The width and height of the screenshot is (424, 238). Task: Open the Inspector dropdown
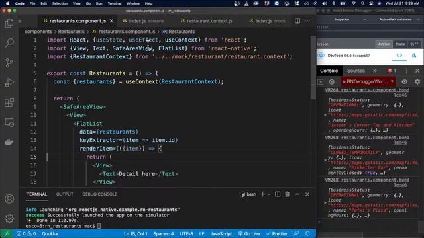pos(350,19)
